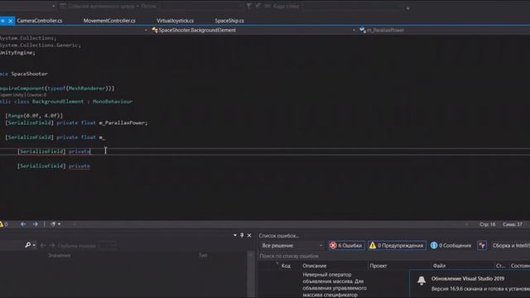Click the watch panel vertical scrollbar
Screen dimensions: 530x298
pyautogui.click(x=251, y=275)
